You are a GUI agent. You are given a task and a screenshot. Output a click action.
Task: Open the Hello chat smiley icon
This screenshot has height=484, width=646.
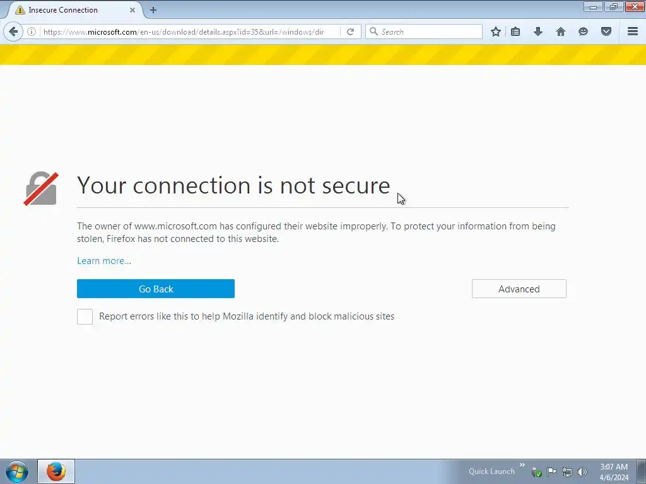(x=583, y=32)
